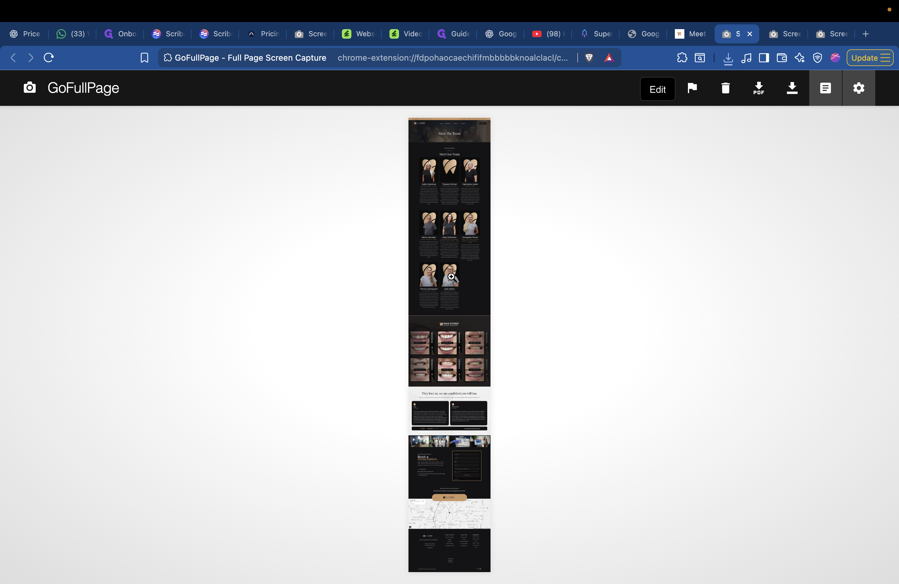Zoom into the screenshot with the plus control
899x584 pixels.
451,277
